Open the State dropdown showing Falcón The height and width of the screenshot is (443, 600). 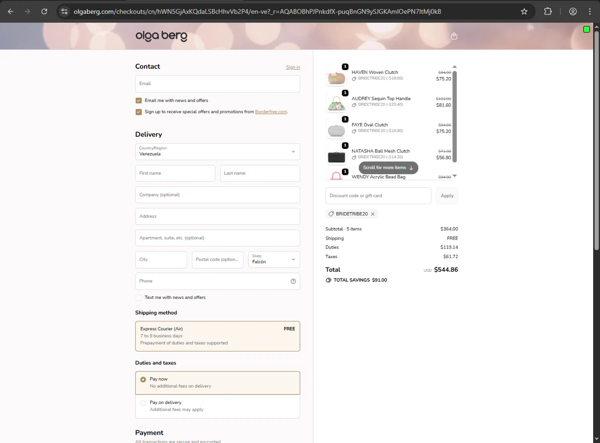(274, 260)
